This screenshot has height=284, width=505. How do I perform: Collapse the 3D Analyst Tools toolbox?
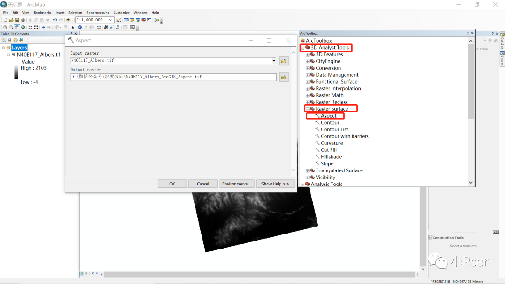click(x=303, y=48)
